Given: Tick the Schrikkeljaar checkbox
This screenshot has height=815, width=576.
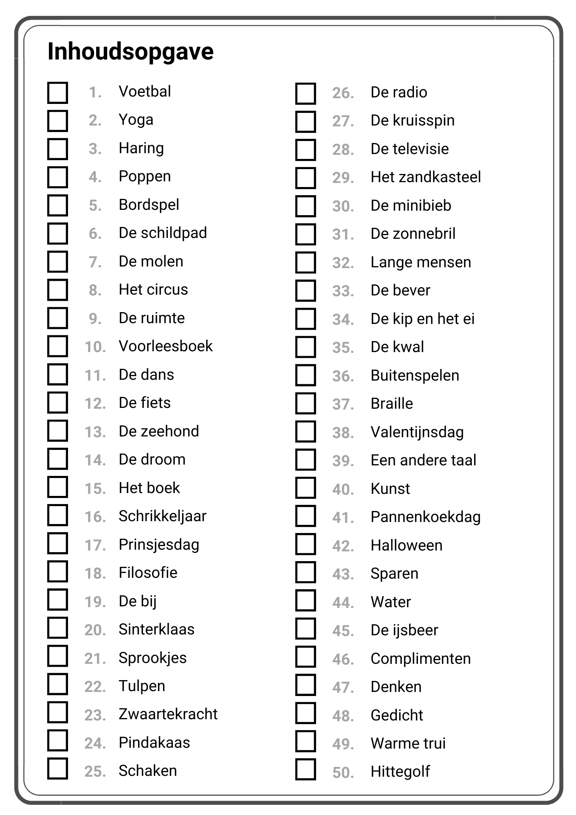Looking at the screenshot, I should pyautogui.click(x=57, y=516).
